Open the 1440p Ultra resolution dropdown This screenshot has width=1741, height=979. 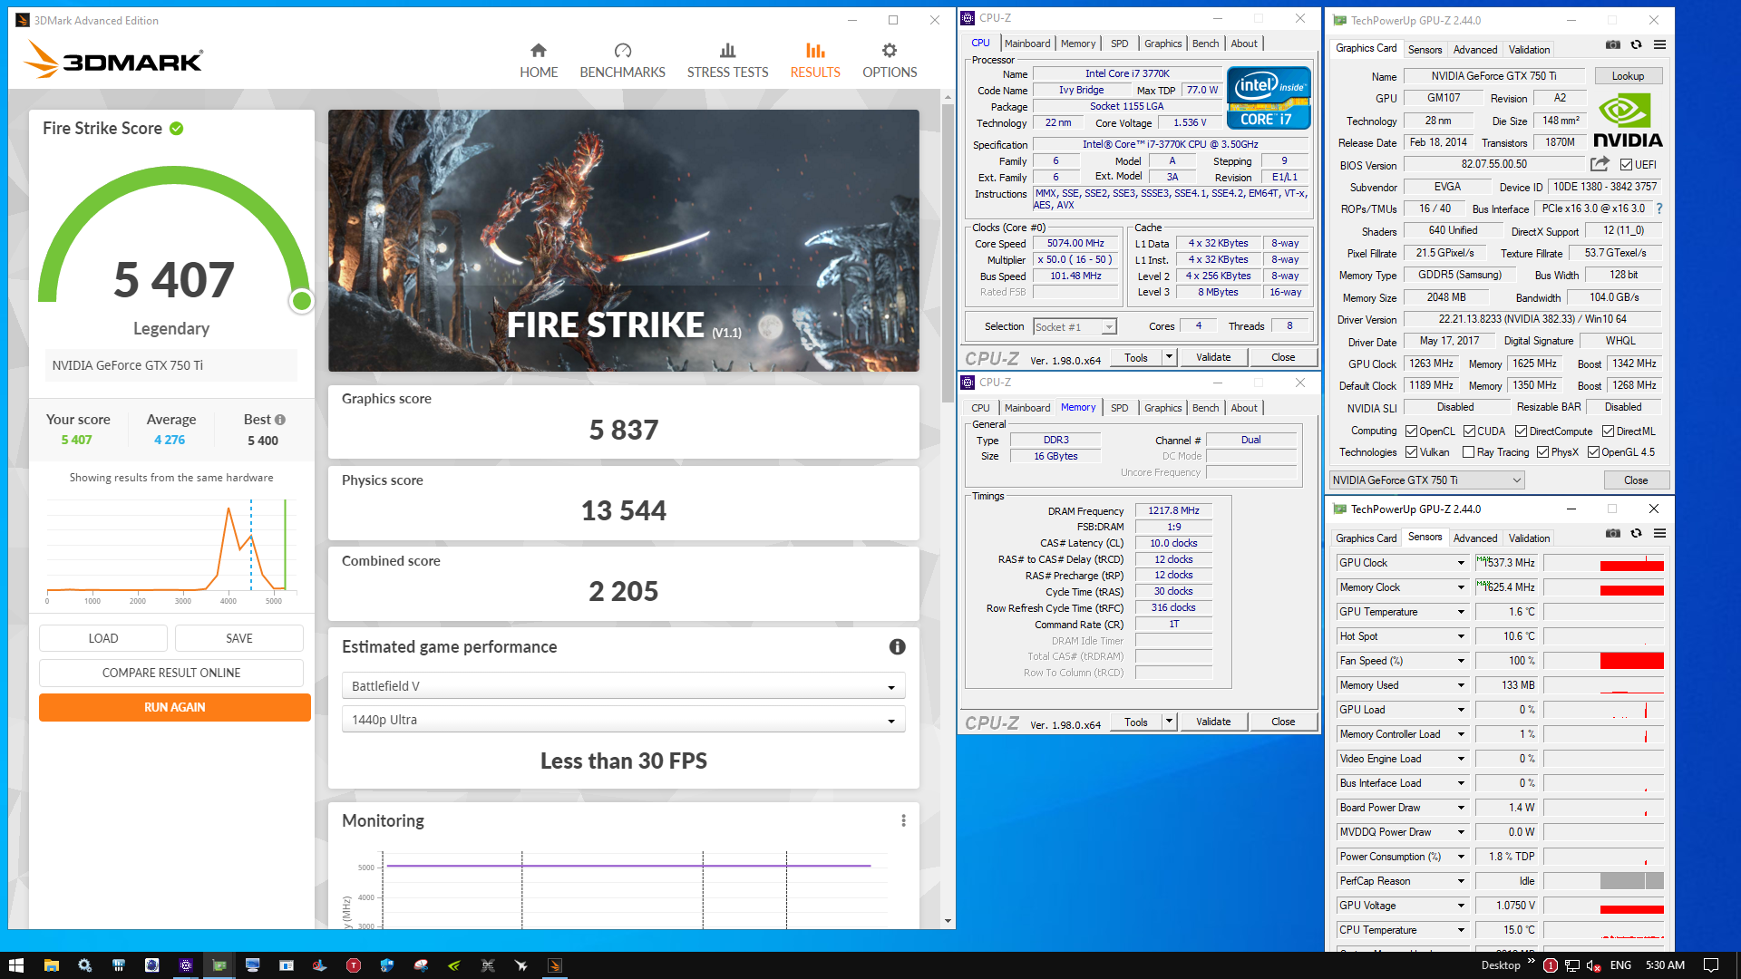(623, 720)
